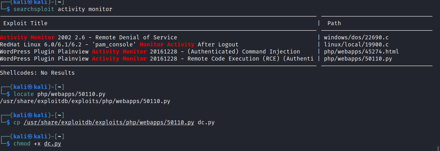
Task: Click the chmod command word
Action: 22,144
